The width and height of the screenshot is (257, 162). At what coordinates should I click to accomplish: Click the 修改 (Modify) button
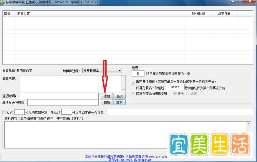pyautogui.click(x=119, y=96)
